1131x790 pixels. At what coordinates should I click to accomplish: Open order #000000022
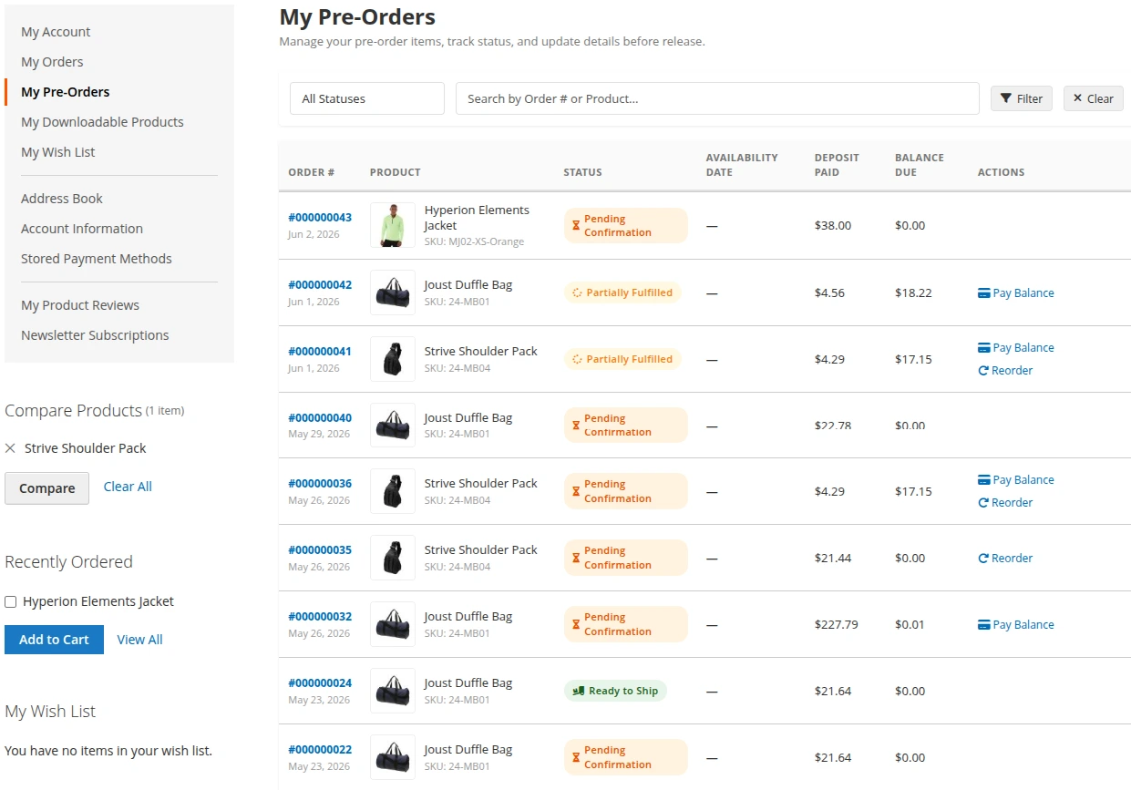320,750
